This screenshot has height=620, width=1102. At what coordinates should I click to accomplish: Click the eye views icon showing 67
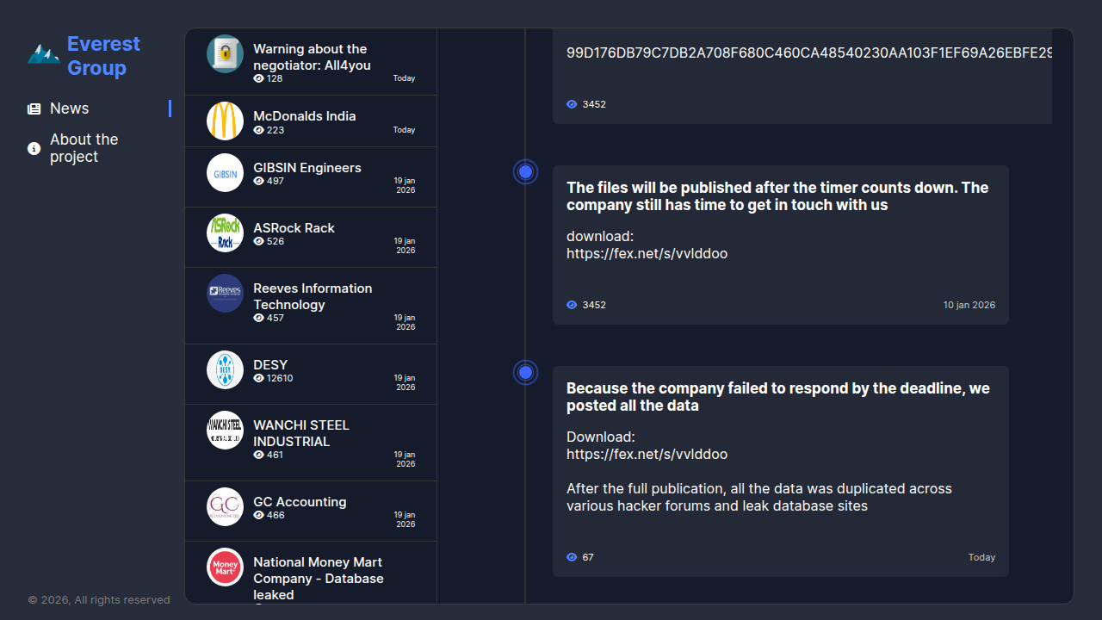click(572, 557)
